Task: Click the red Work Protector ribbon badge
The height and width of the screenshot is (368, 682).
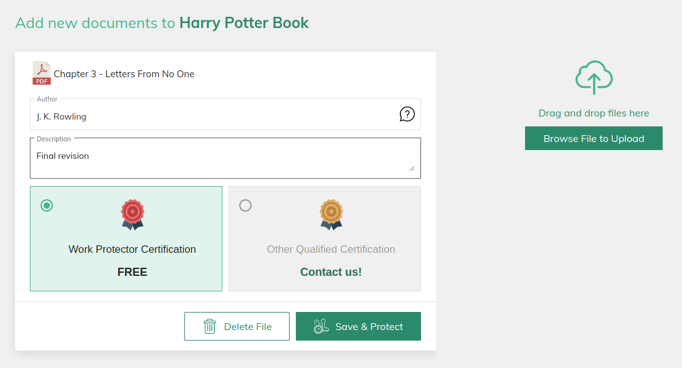Action: [x=132, y=214]
